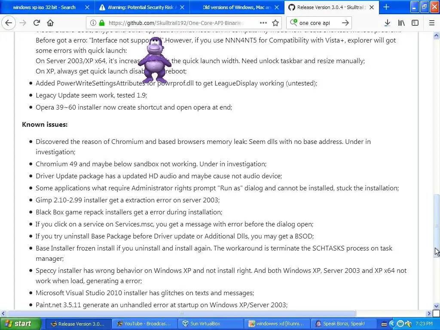
Task: Click the Services.msc bullet text
Action: [x=174, y=224]
